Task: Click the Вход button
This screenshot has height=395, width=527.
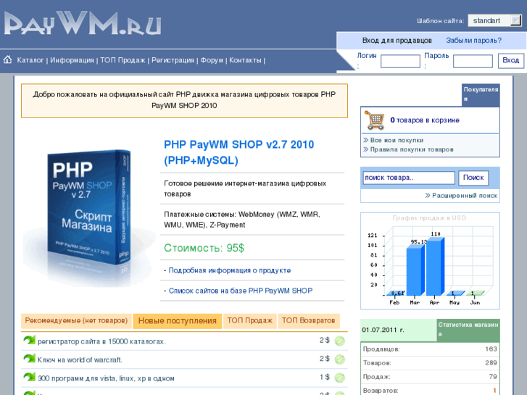Action: (511, 60)
